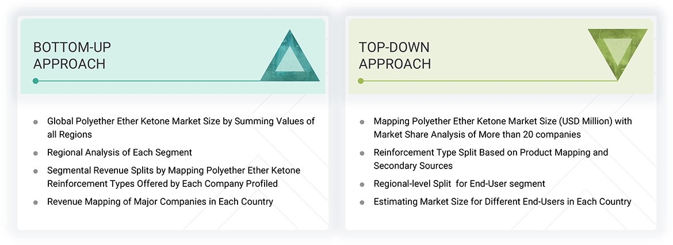
Task: Click the bullet beside Revenue Mapping of Major Companies
Action: click(36, 202)
